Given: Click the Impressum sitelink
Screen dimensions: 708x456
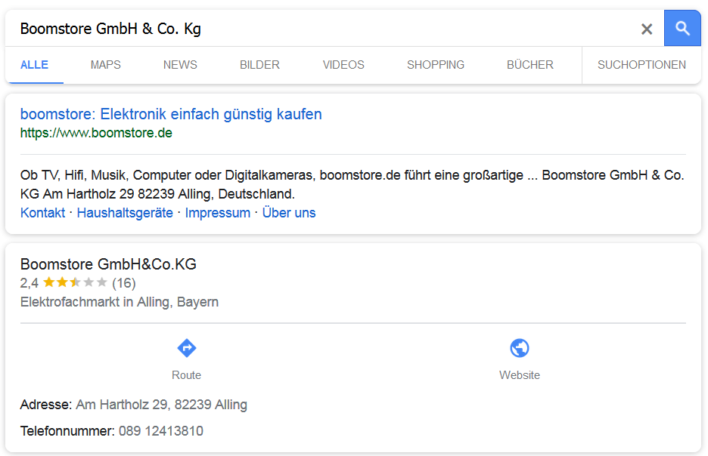Looking at the screenshot, I should [217, 213].
